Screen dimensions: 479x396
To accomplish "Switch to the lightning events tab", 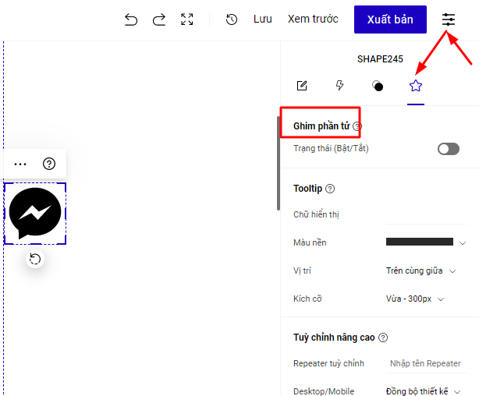I will coord(339,86).
